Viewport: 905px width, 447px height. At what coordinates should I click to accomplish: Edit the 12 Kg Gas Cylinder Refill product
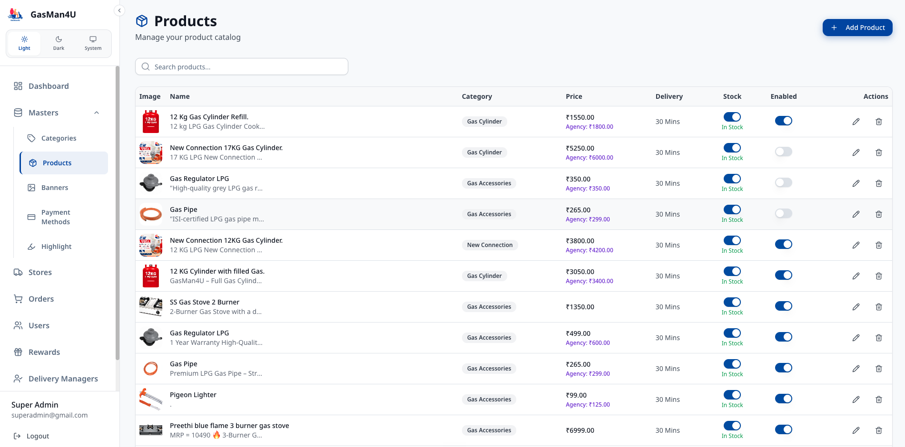pos(856,122)
